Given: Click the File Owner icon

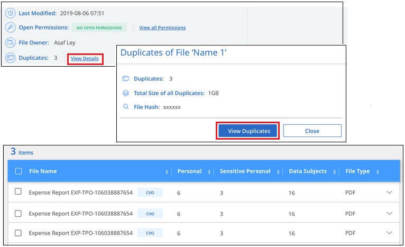Looking at the screenshot, I should (10, 42).
